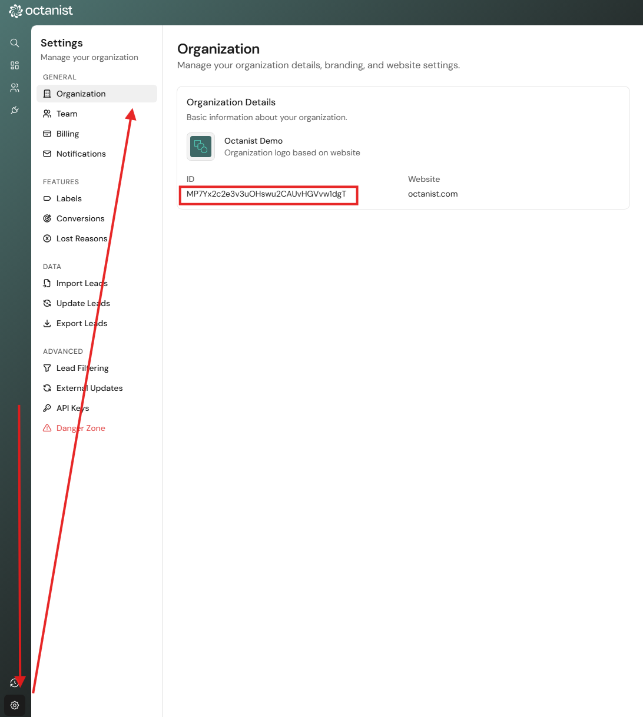
Task: Open Notifications settings
Action: click(x=80, y=154)
